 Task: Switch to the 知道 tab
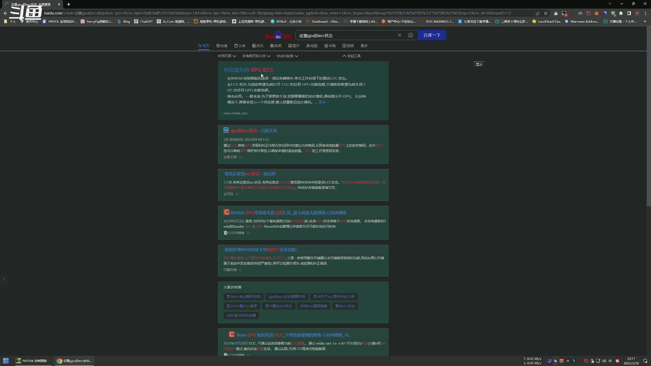(222, 46)
